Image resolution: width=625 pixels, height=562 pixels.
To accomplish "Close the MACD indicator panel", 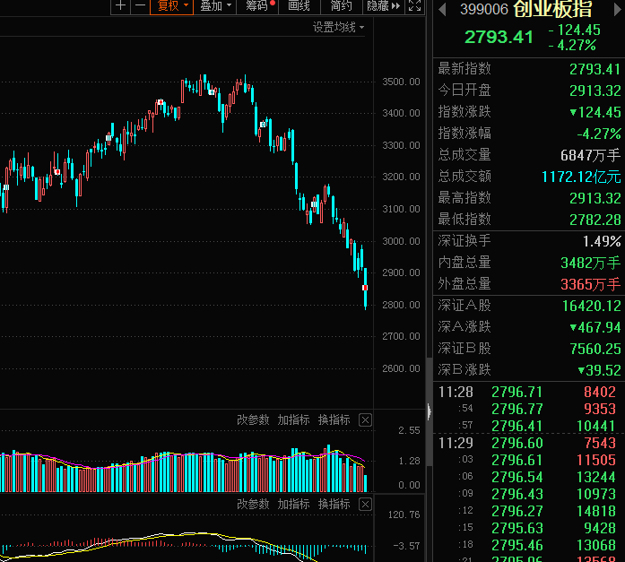I will (365, 505).
